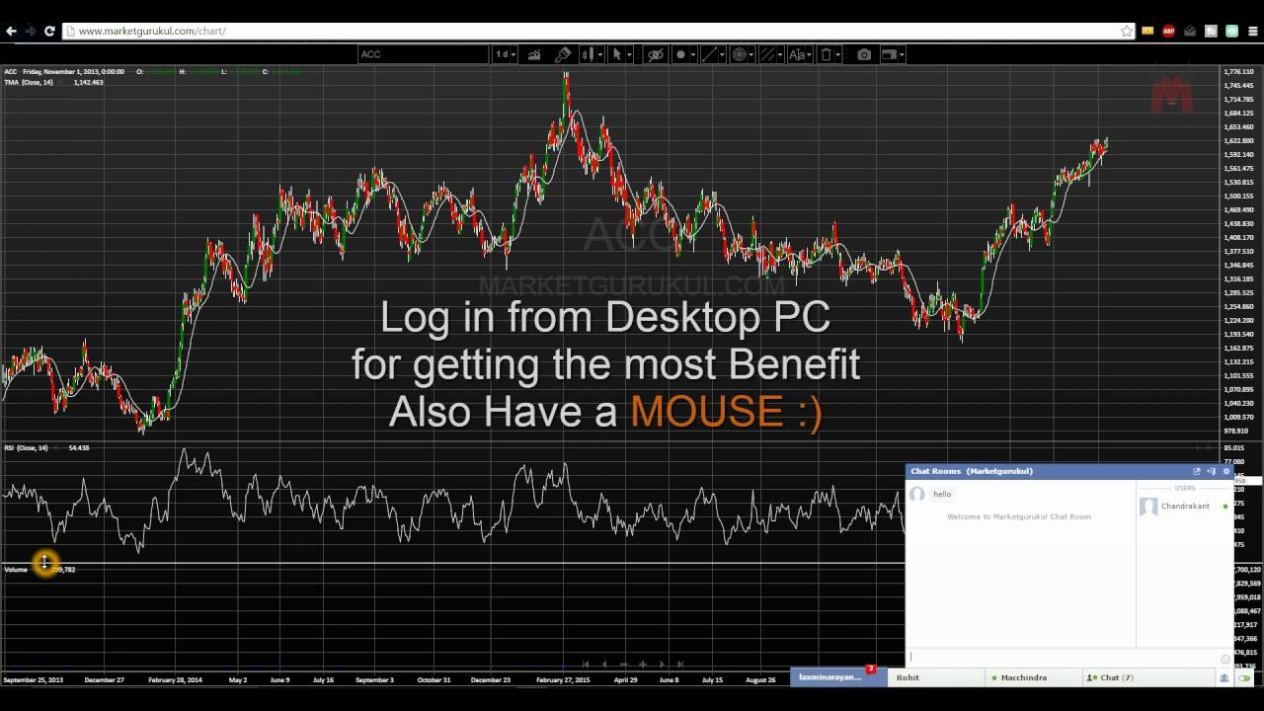Image resolution: width=1264 pixels, height=711 pixels.
Task: Open the chart type dropdown arrow
Action: click(x=600, y=55)
